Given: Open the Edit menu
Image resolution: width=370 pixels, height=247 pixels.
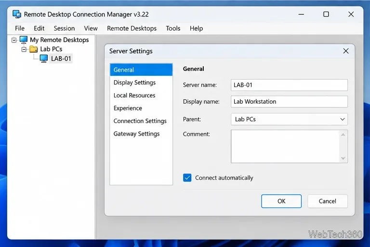Looking at the screenshot, I should pyautogui.click(x=39, y=28).
